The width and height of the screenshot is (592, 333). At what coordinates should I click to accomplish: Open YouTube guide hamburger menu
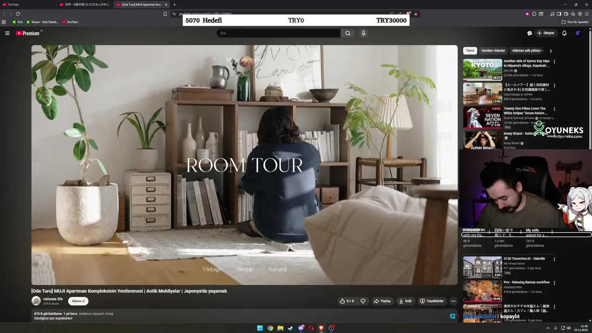(x=7, y=33)
